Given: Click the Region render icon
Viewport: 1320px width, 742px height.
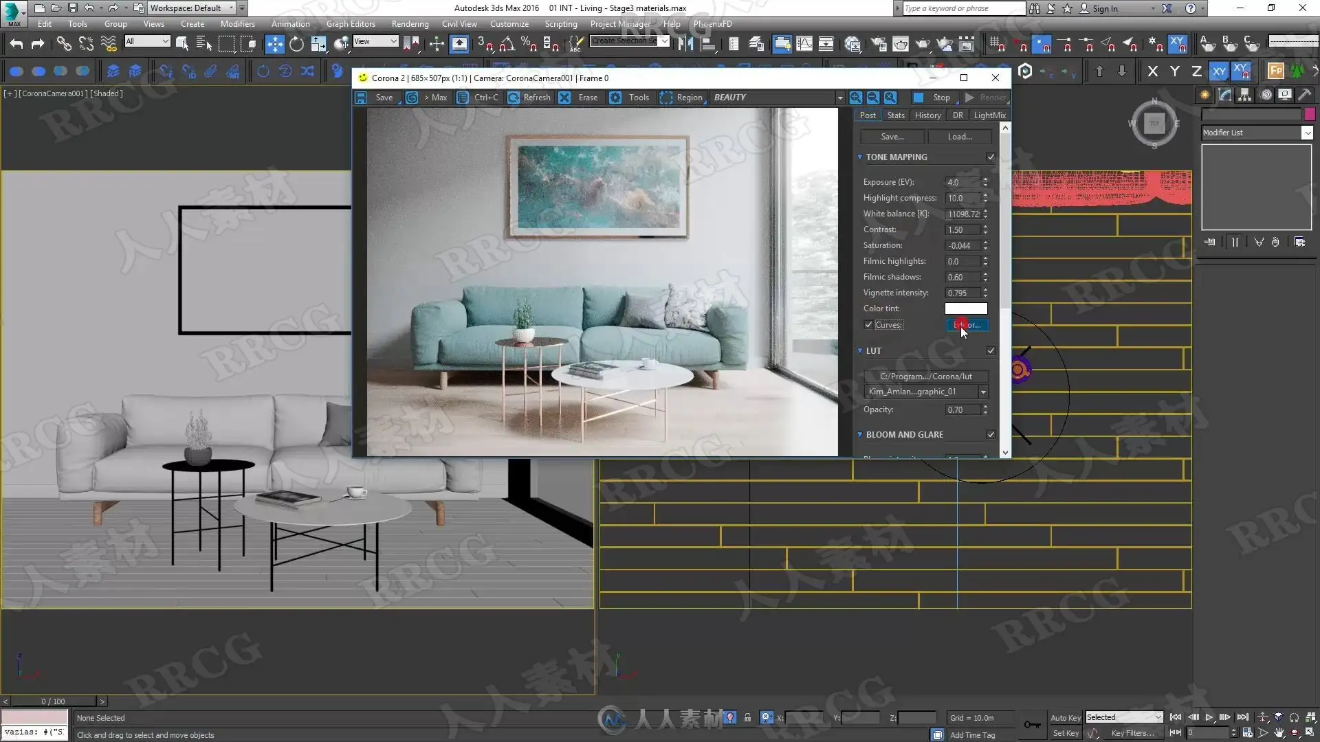Looking at the screenshot, I should (x=666, y=98).
